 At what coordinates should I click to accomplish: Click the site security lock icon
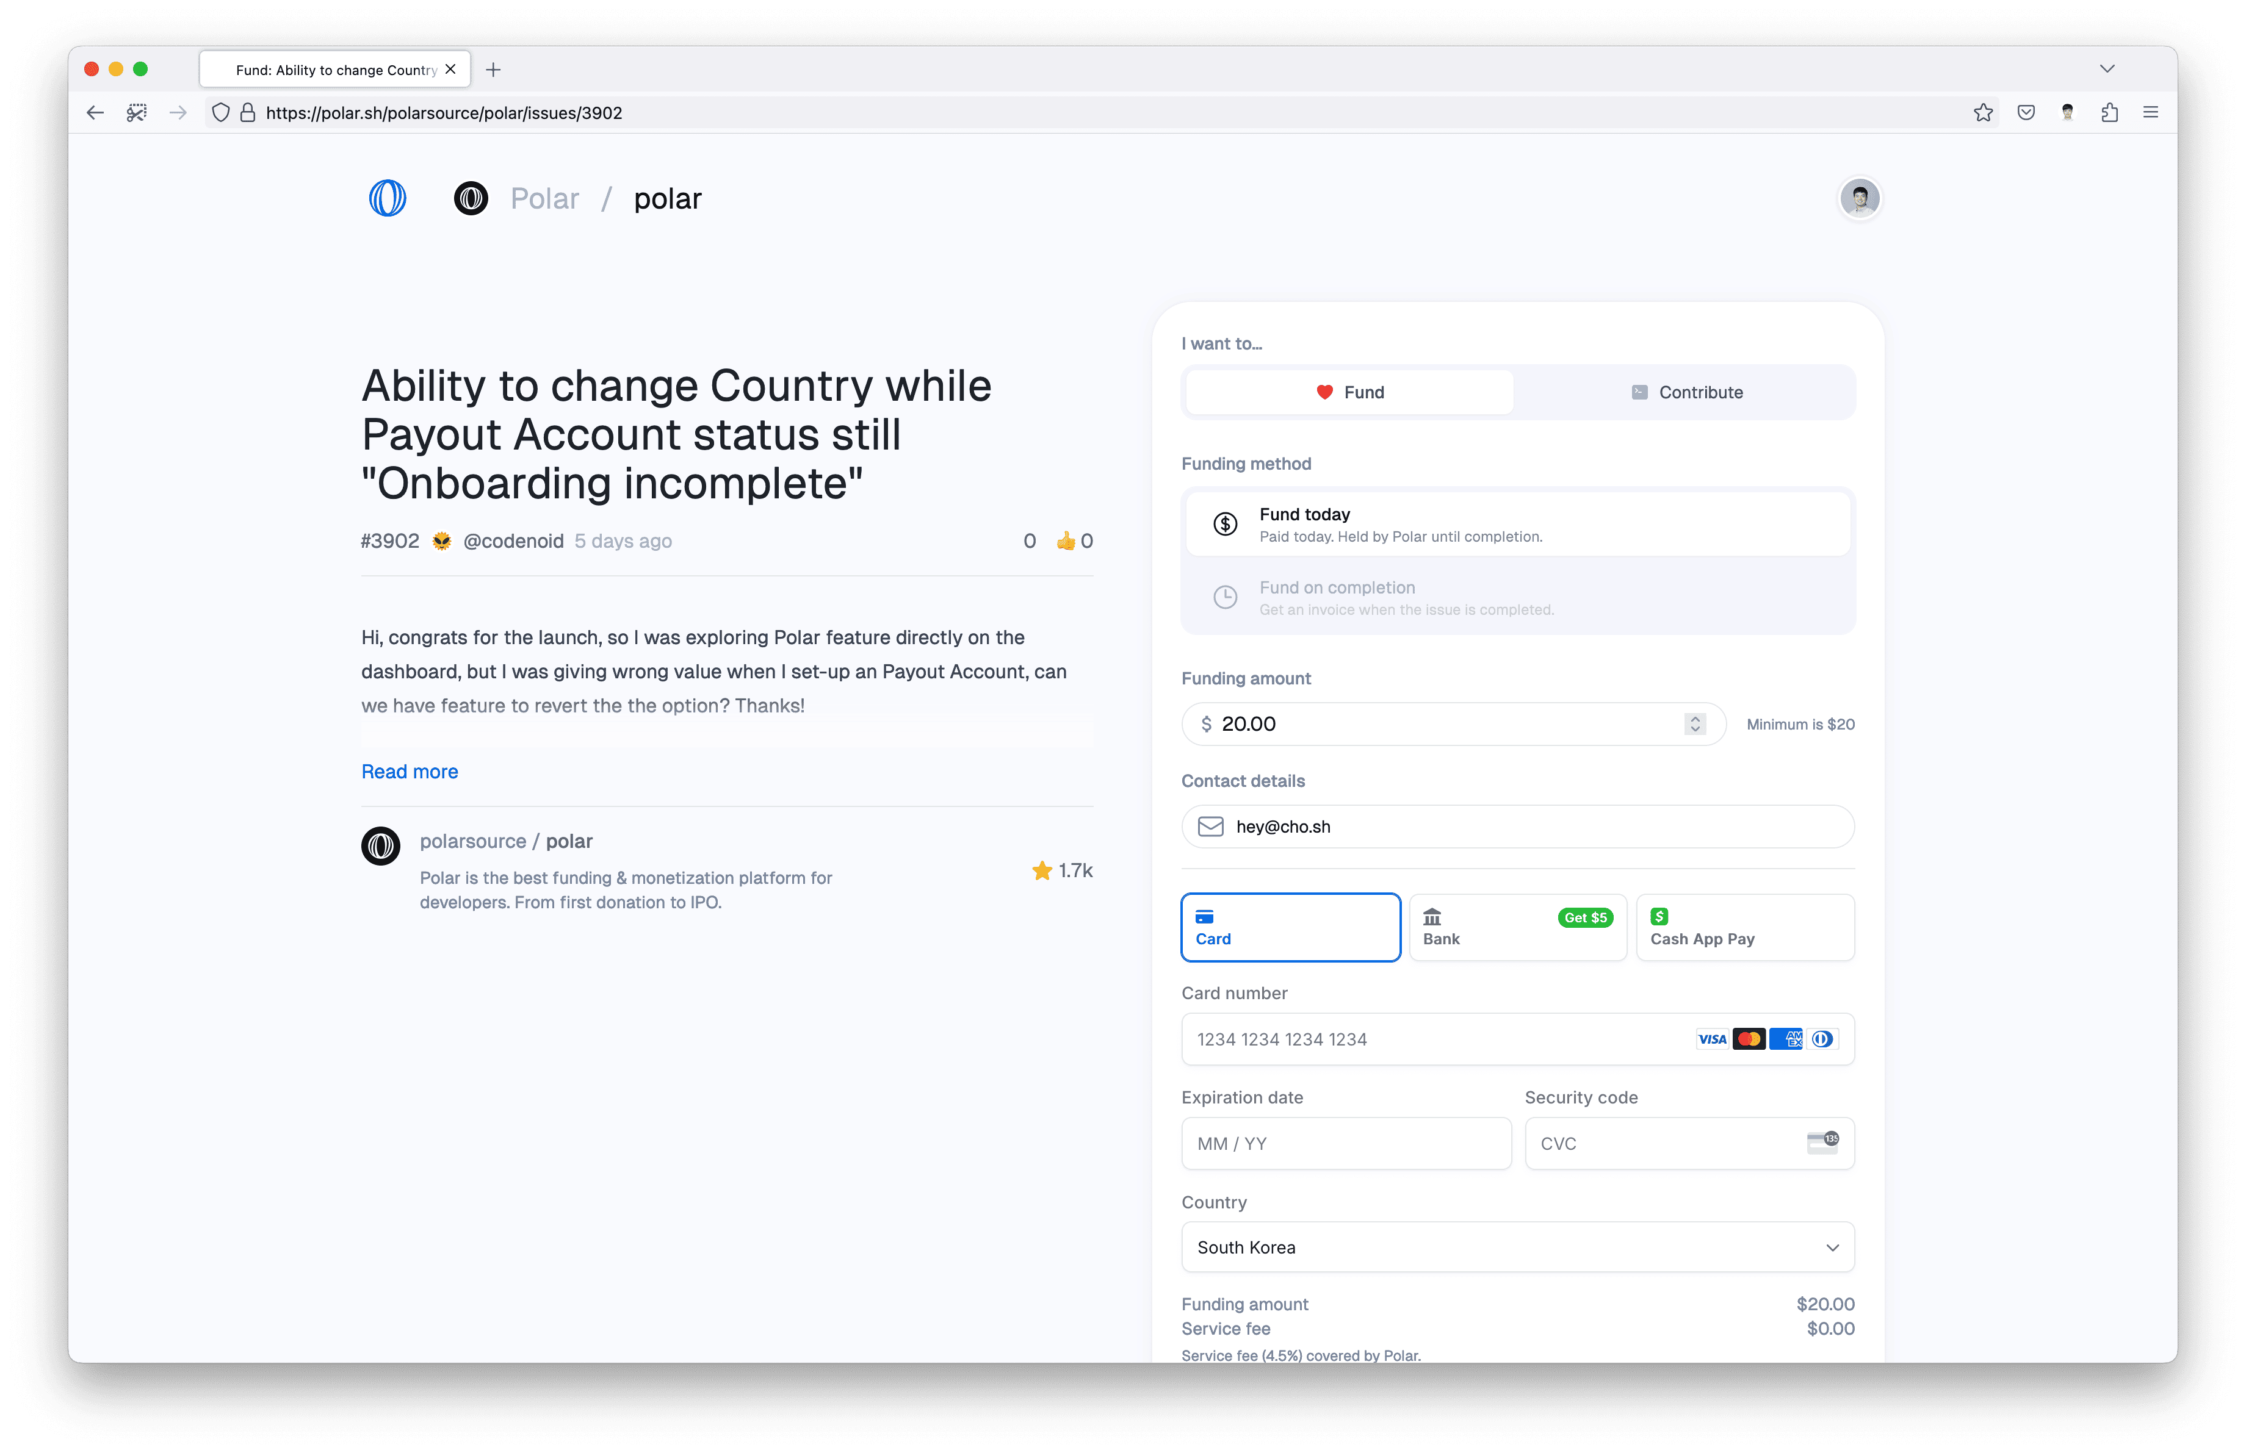248,113
